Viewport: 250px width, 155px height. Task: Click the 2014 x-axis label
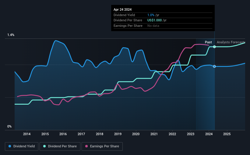27,134
